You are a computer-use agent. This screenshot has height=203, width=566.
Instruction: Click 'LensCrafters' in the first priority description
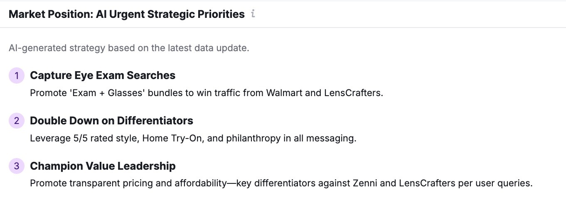[352, 93]
